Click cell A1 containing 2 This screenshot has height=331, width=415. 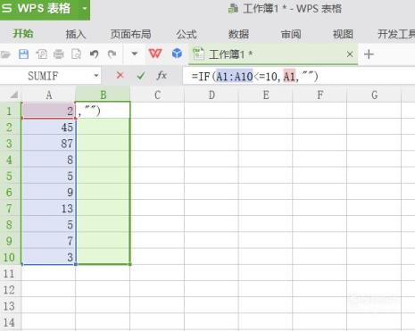(49, 111)
